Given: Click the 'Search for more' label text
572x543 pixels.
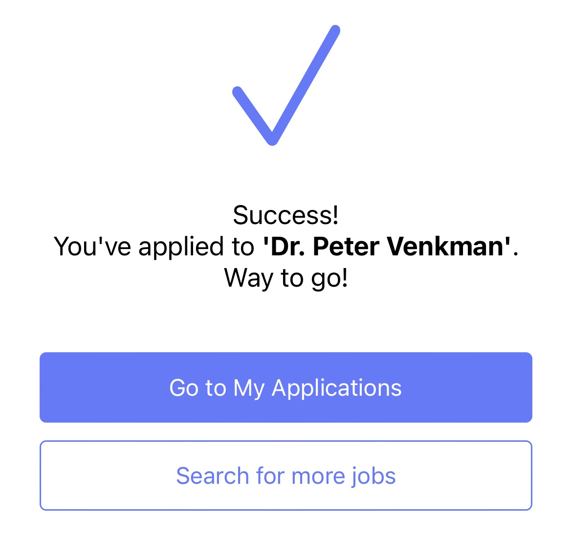Looking at the screenshot, I should 260,476.
